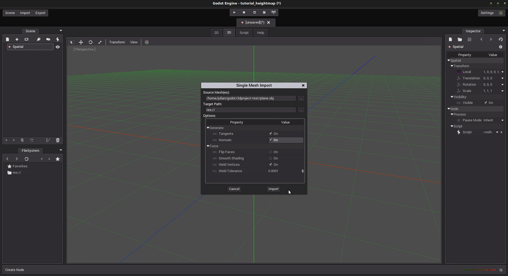Click the add node plus icon
Viewport: 508px width, 276px height.
pyautogui.click(x=17, y=39)
